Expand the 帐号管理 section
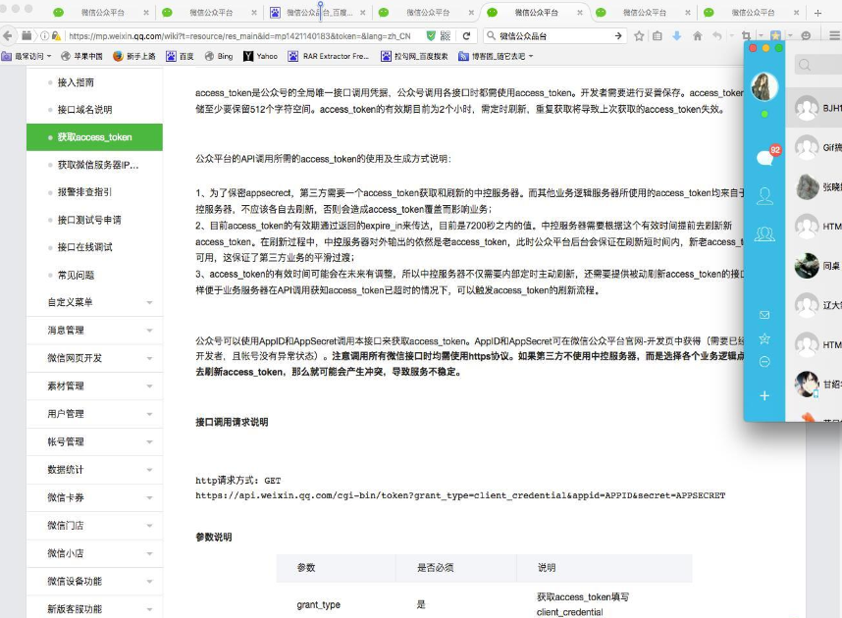The width and height of the screenshot is (842, 618). (94, 441)
